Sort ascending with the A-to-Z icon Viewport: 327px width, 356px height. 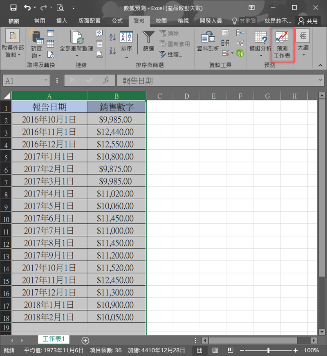coord(112,37)
